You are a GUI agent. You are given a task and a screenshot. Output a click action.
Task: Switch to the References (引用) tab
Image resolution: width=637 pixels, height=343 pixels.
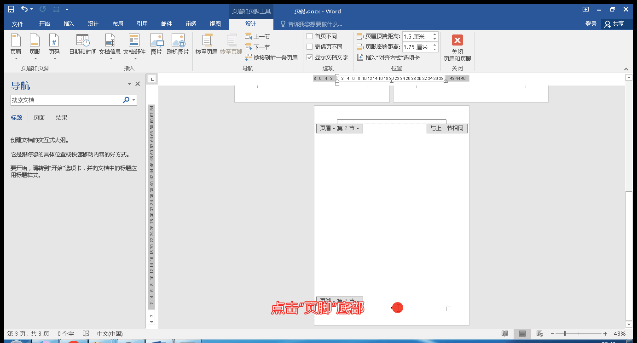coord(142,24)
